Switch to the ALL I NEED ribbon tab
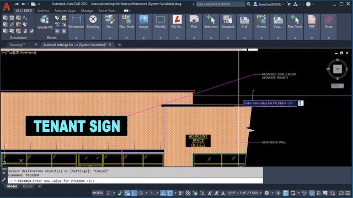Viewport: 353px width, 198px height. 24,10
